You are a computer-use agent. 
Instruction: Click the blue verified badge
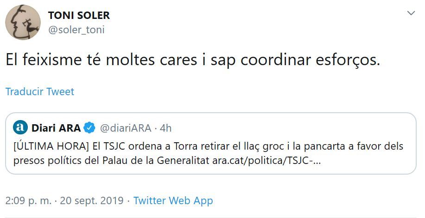tap(90, 127)
